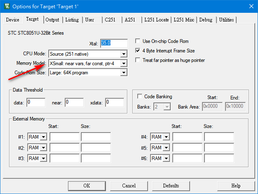Close the Options for Target dialog
The image size is (258, 194).
(x=251, y=6)
